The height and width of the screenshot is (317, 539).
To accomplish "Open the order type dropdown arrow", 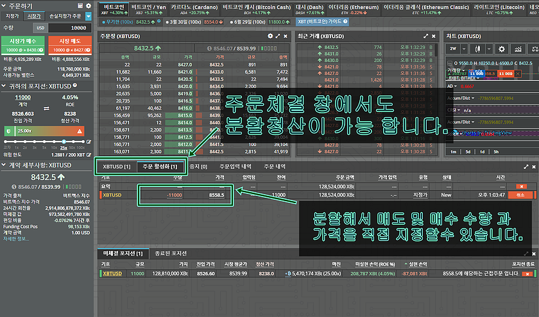I will [x=90, y=15].
